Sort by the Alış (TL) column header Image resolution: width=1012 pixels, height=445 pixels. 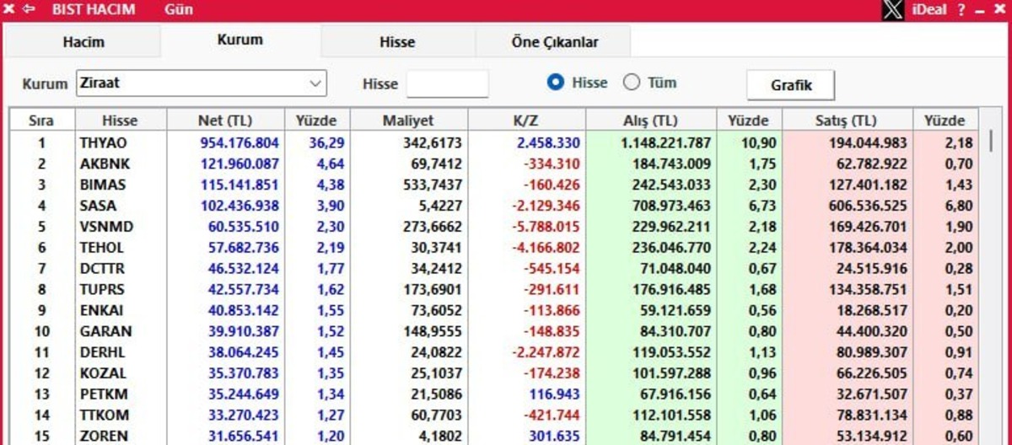pos(650,121)
